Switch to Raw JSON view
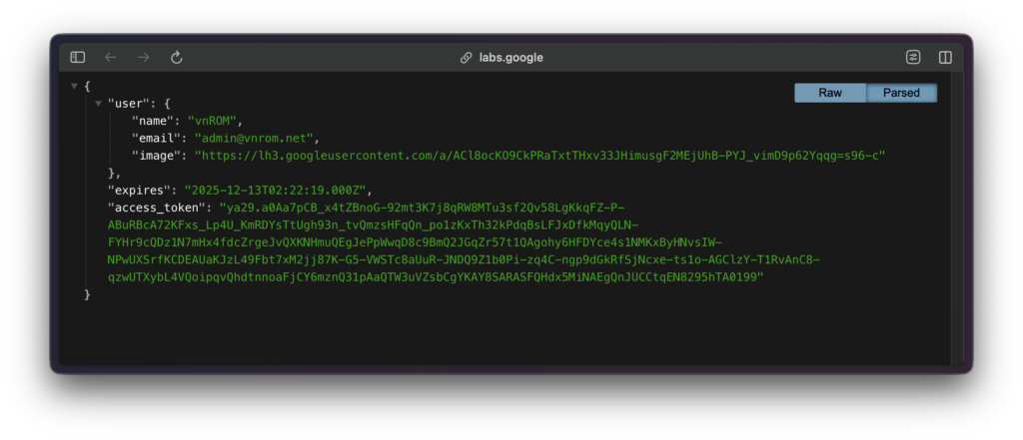Screen dimensions: 1023x440 coord(830,93)
